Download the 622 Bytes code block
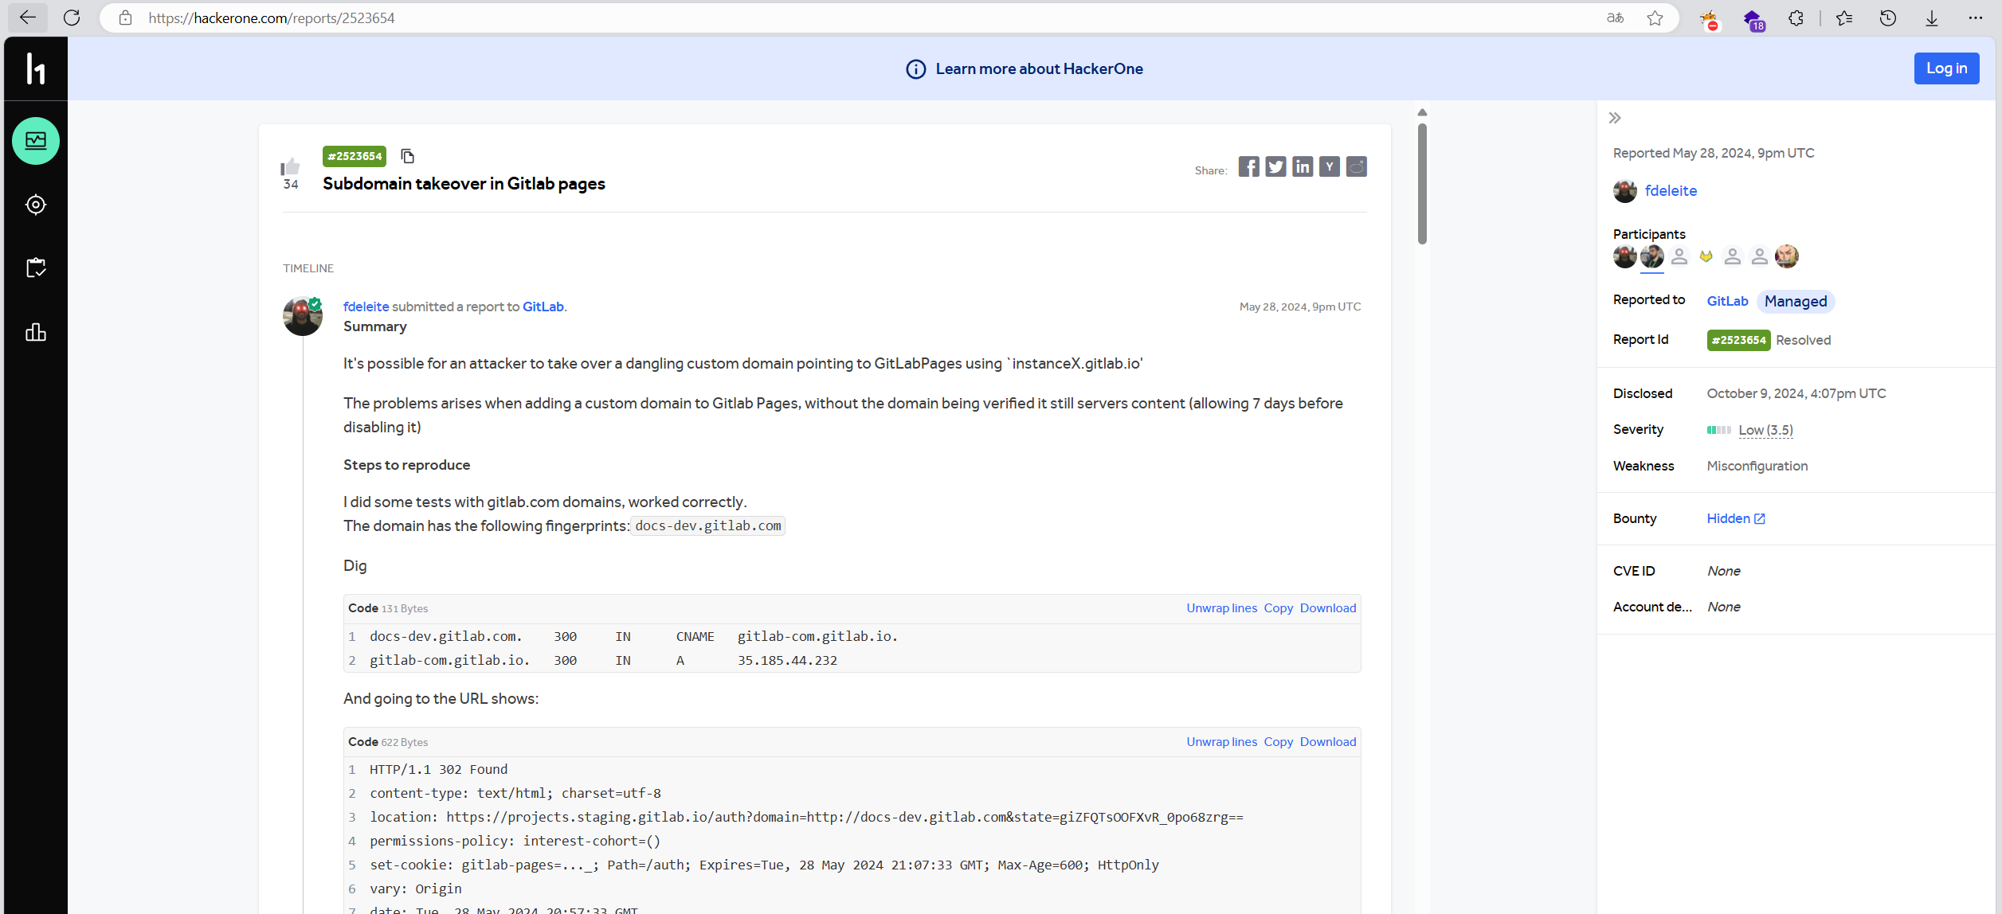Screen dimensions: 2002x914 (x=1327, y=742)
